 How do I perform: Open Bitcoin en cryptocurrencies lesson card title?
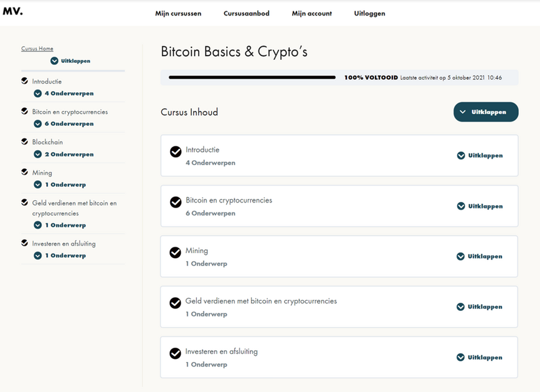coord(229,201)
